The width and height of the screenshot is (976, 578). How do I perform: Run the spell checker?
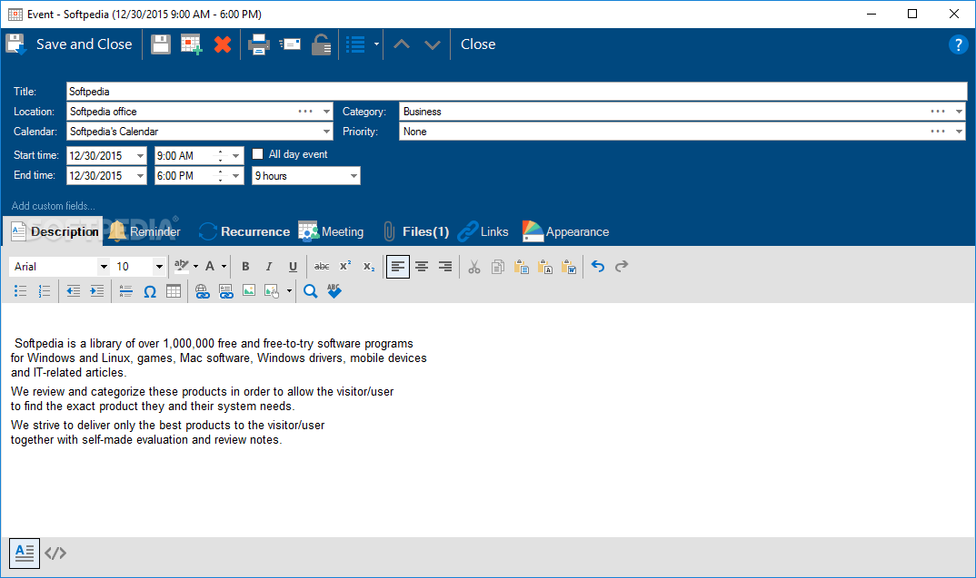(334, 291)
